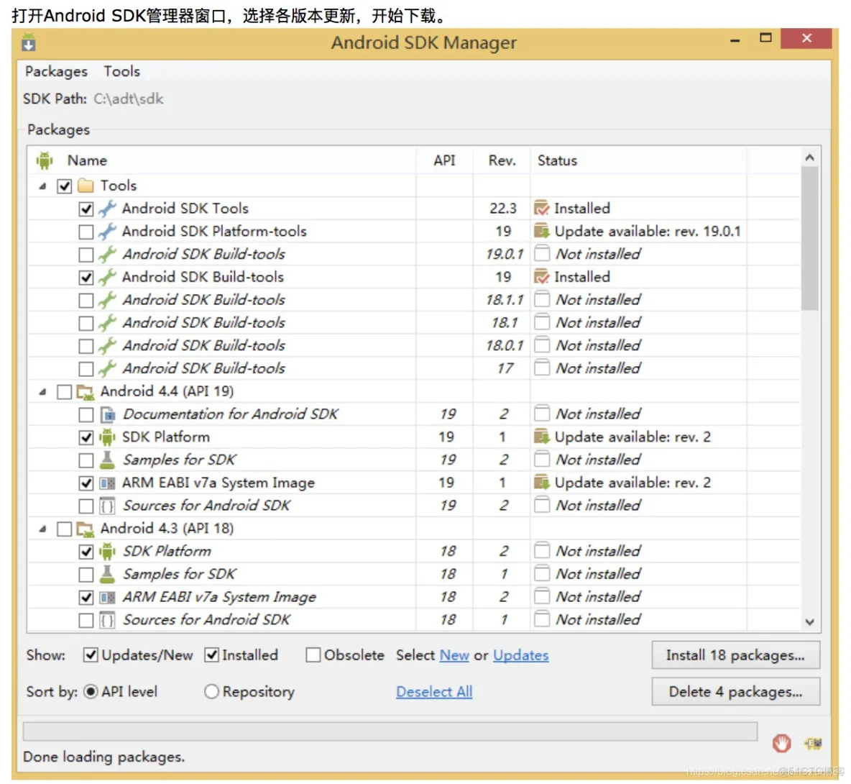851x784 pixels.
Task: Click the Delete 4 packages button
Action: tap(735, 692)
